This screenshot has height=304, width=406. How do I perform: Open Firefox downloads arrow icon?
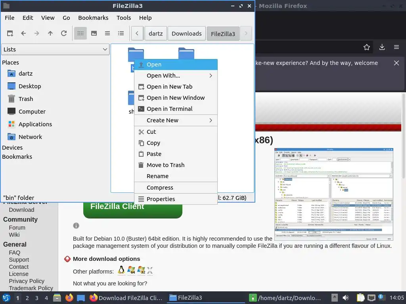(382, 47)
